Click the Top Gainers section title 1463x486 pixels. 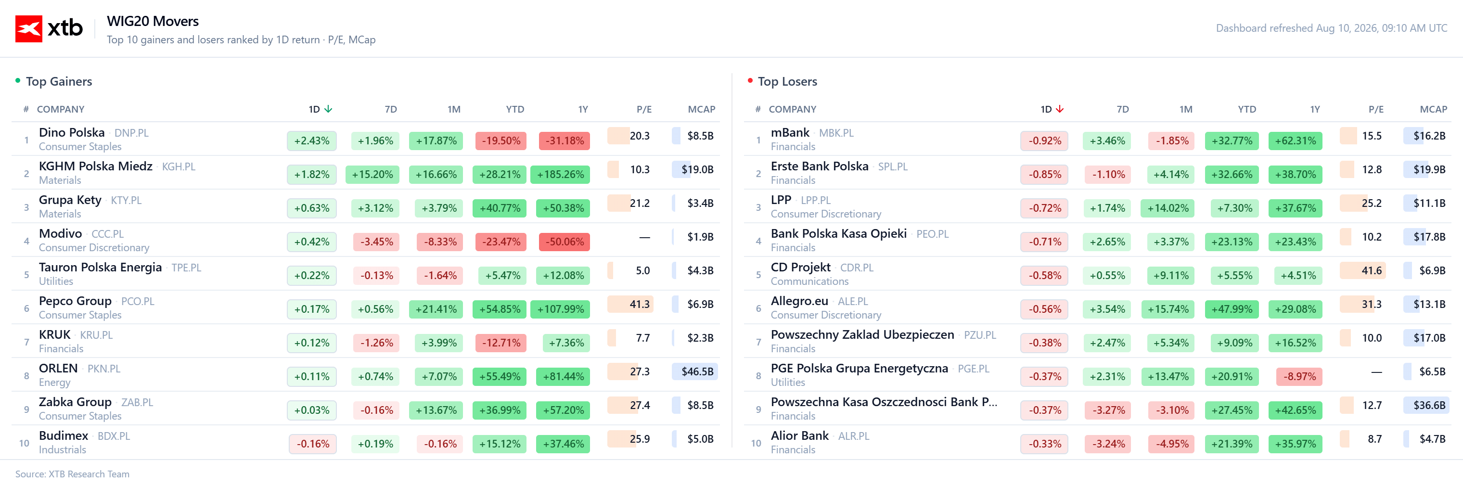pyautogui.click(x=59, y=81)
